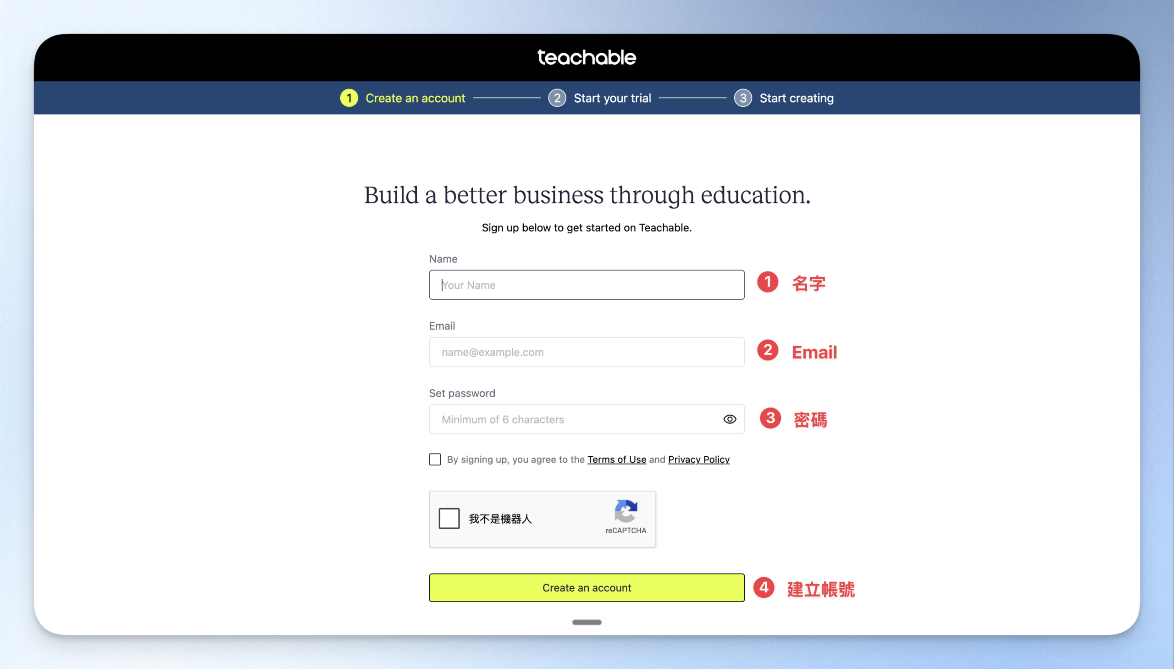Click the Set password input field
Viewport: 1174px width, 669px height.
point(587,419)
